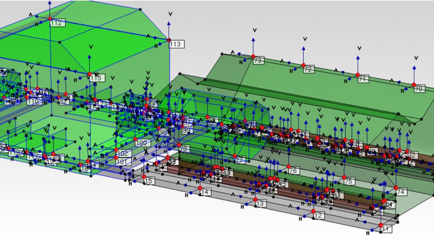The width and height of the screenshot is (434, 239).
Task: Click the node label 102
Action: pos(123,153)
